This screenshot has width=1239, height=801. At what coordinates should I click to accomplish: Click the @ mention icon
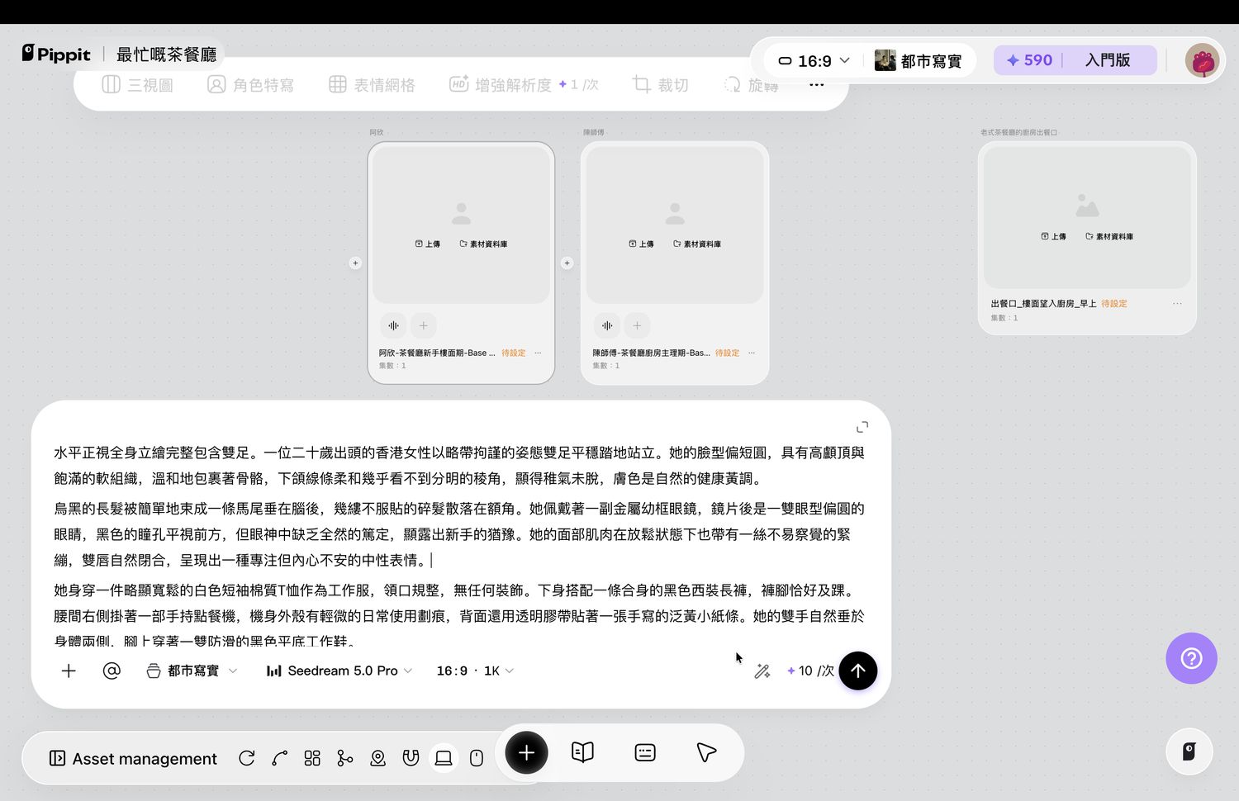coord(112,671)
